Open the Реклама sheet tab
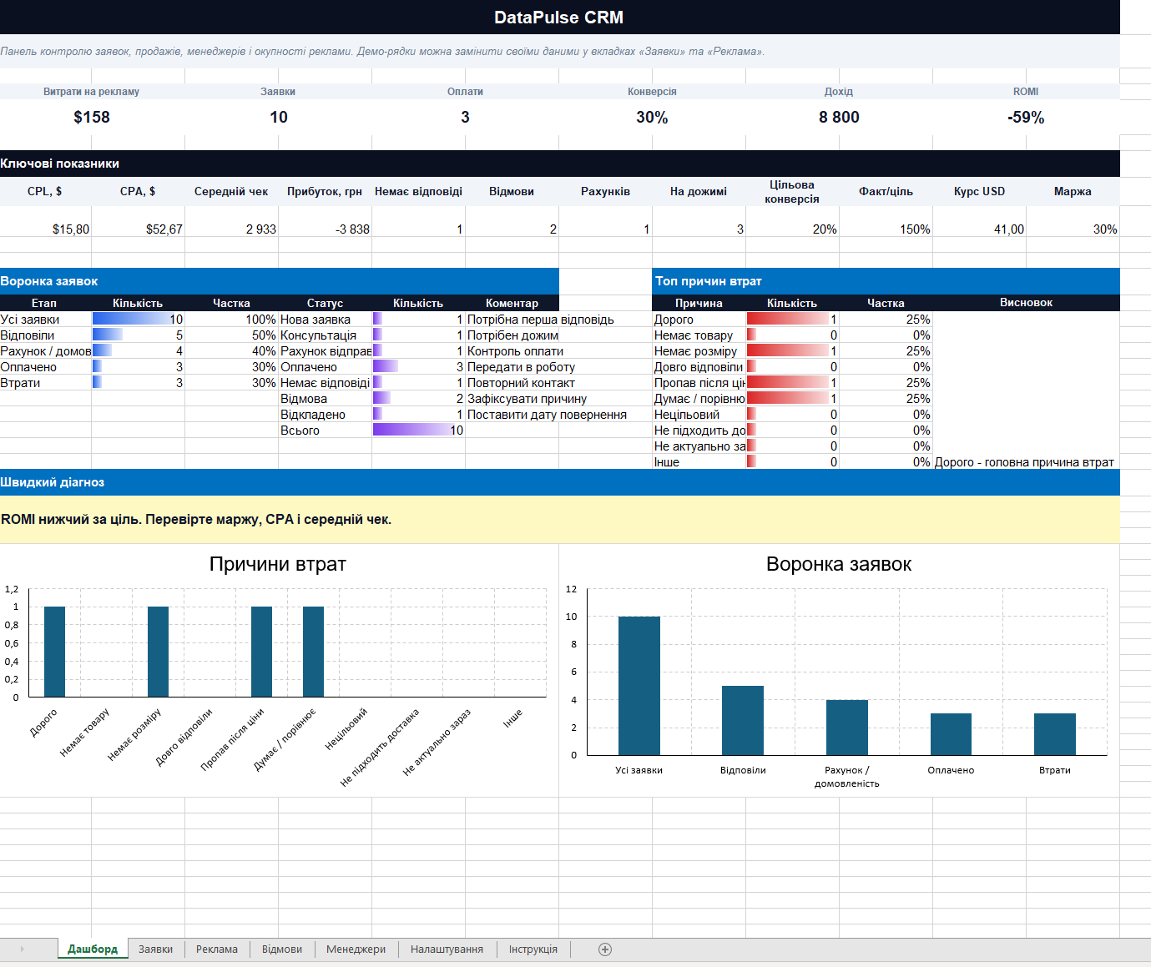The width and height of the screenshot is (1151, 967). coord(217,949)
